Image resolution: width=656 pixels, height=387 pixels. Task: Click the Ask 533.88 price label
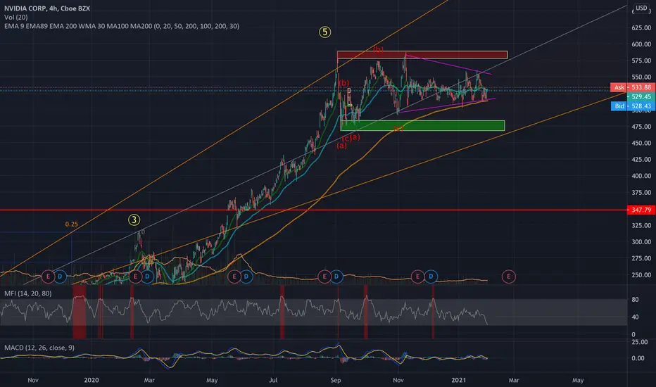[x=633, y=87]
